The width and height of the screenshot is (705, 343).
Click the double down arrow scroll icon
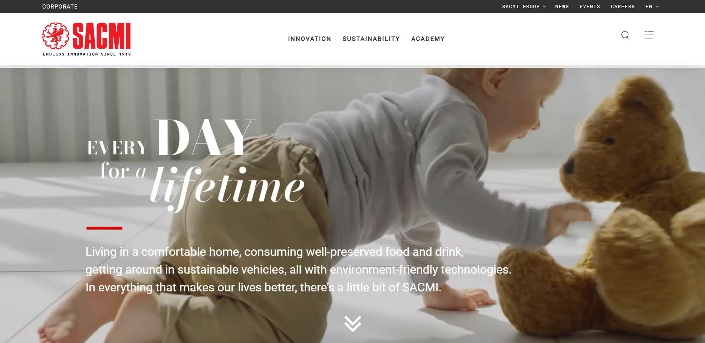pos(352,324)
